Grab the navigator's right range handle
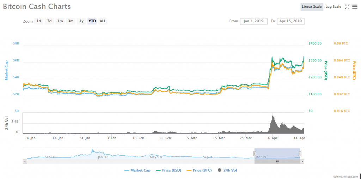The image size is (361, 179). (x=300, y=153)
